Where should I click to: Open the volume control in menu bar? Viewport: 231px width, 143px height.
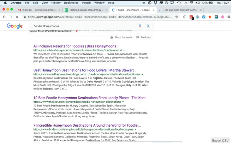point(197,3)
